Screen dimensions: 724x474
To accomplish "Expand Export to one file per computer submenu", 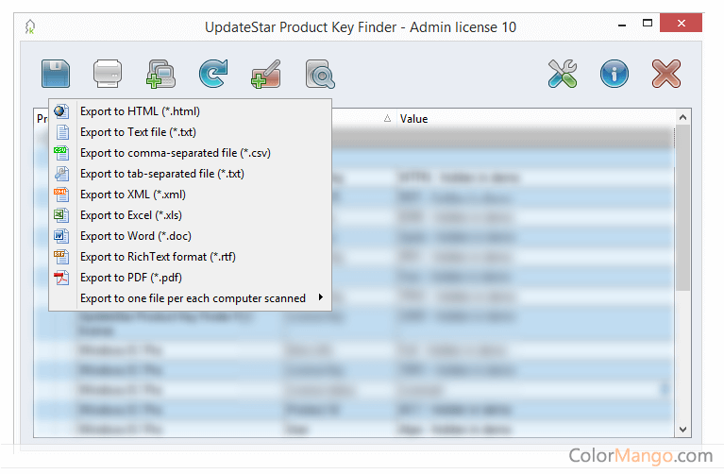I will [193, 298].
